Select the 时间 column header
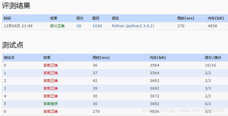Viewport: 228px width, 116px height. pos(7,18)
